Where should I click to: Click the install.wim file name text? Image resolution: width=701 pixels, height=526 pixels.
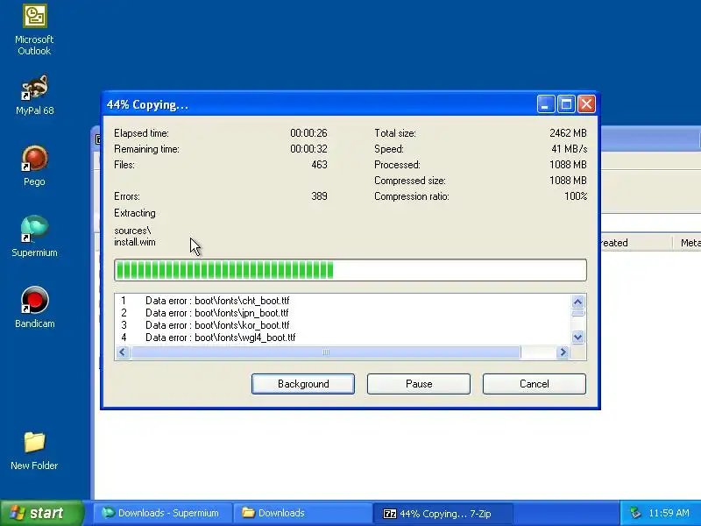pyautogui.click(x=135, y=242)
